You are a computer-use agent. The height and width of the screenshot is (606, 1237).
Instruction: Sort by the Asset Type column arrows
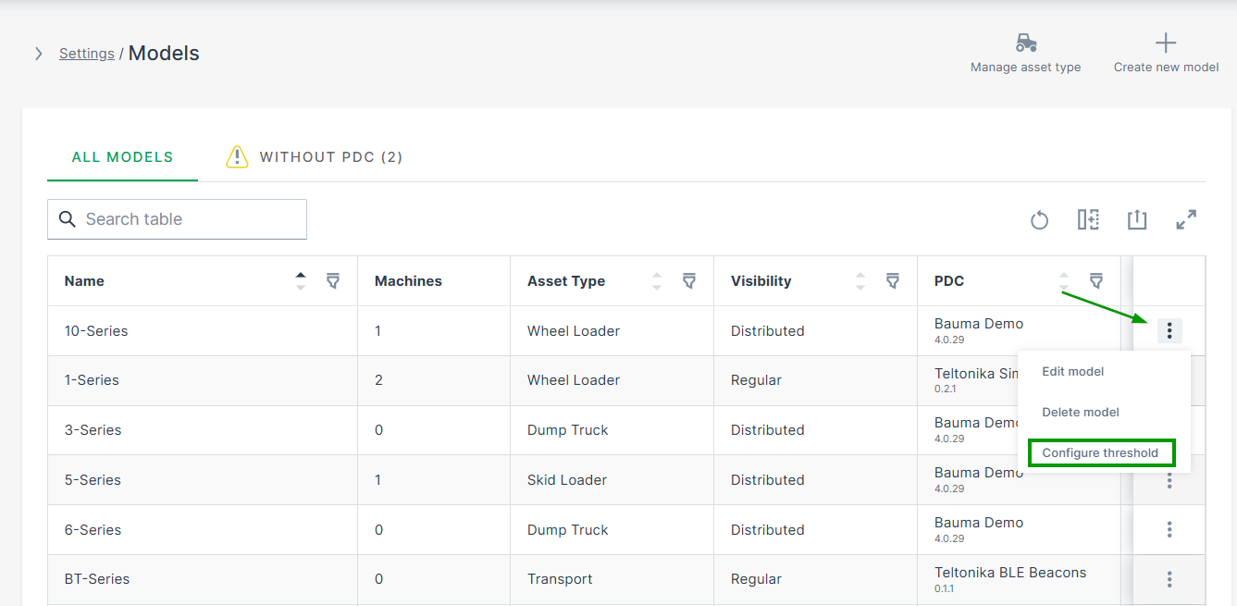(657, 281)
